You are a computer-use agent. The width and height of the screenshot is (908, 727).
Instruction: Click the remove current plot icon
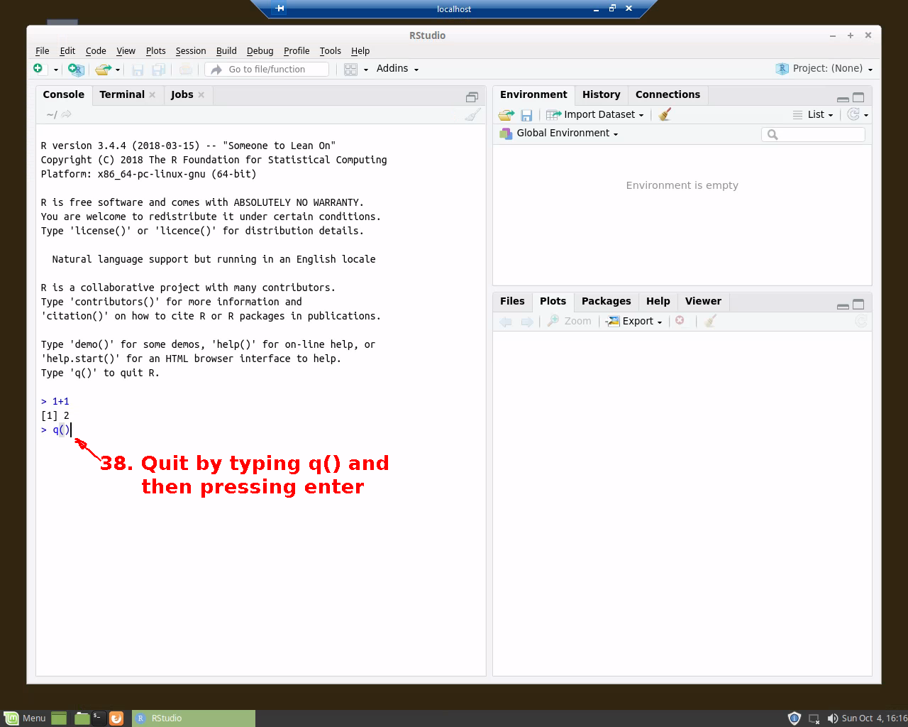[680, 321]
